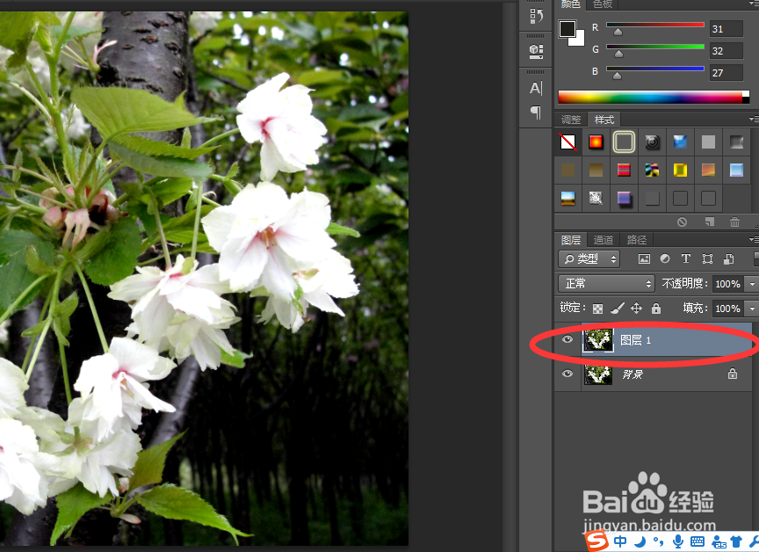Open the 3D cube panel icon
The width and height of the screenshot is (759, 552).
pyautogui.click(x=536, y=51)
